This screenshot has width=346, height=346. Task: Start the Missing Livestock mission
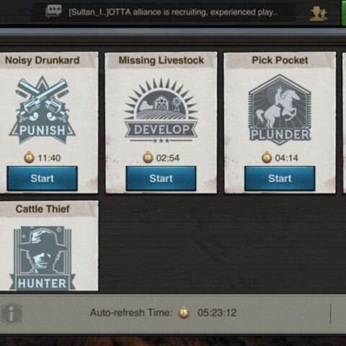point(161,179)
